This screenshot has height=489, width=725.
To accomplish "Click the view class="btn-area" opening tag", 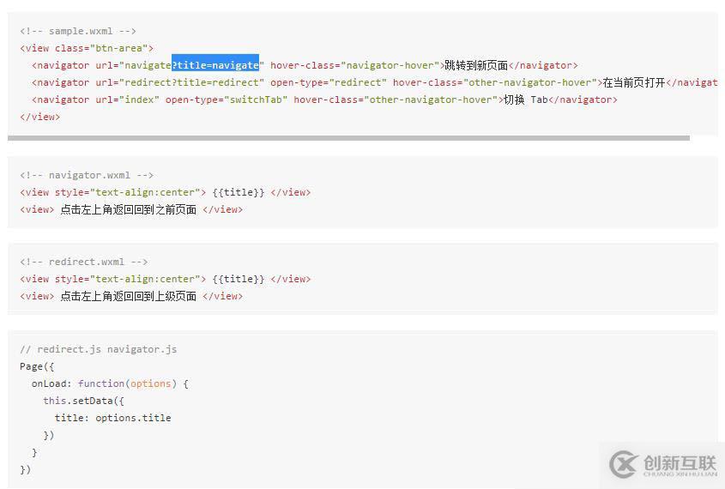I will (87, 48).
